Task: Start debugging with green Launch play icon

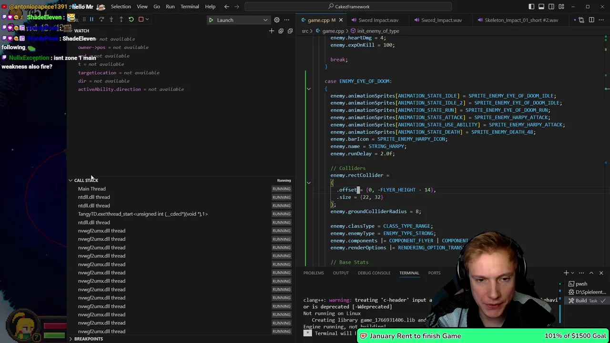Action: [211, 20]
